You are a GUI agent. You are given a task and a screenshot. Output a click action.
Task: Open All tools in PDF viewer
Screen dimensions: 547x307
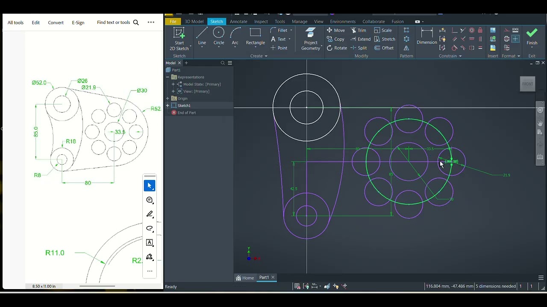(x=15, y=23)
